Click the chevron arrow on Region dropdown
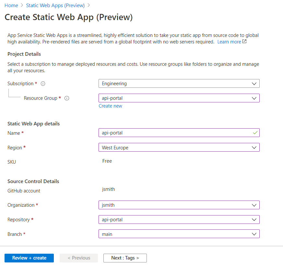283x266 pixels. (x=254, y=148)
